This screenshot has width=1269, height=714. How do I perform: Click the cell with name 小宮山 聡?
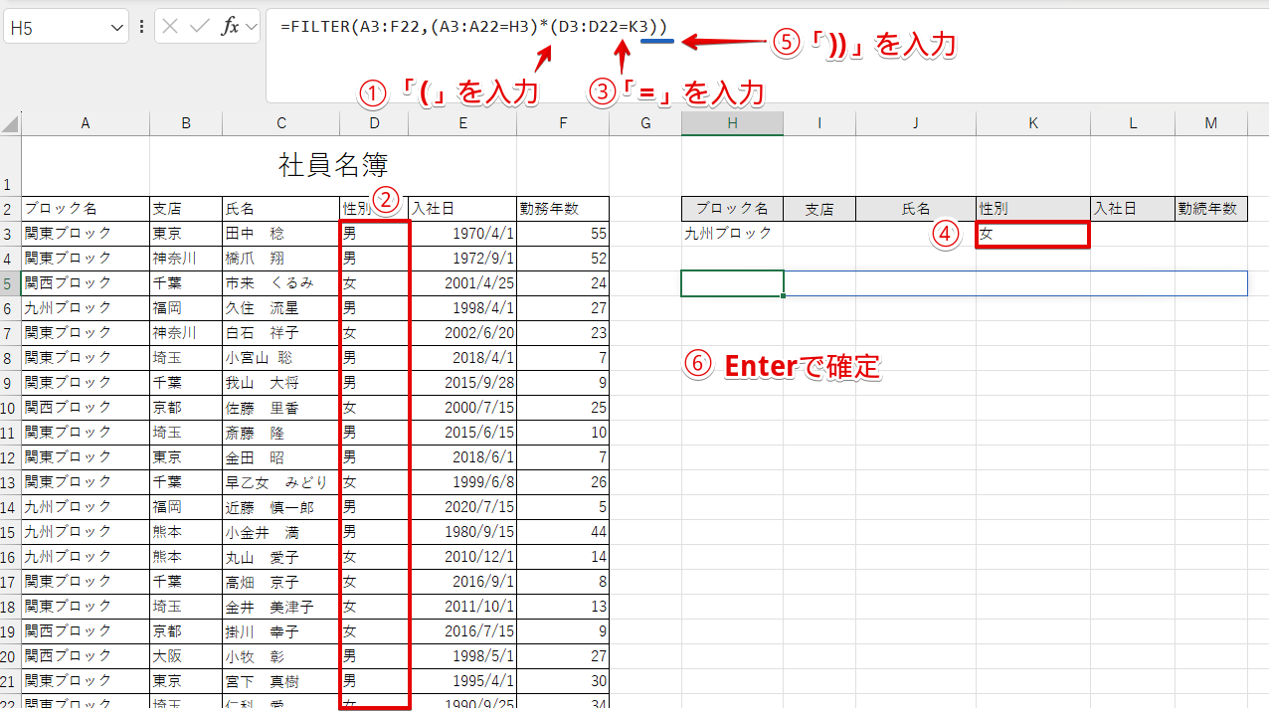pos(281,358)
